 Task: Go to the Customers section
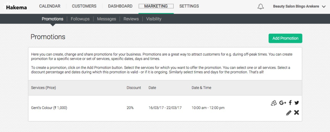tap(84, 6)
